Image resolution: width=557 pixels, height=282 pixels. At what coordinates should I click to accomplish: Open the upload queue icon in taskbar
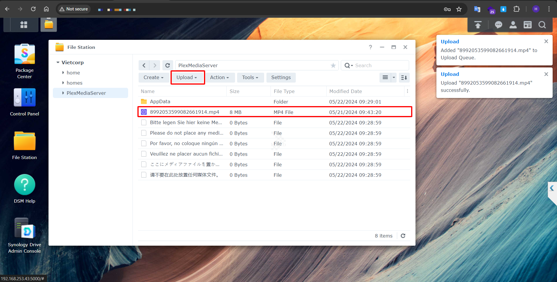[x=478, y=25]
